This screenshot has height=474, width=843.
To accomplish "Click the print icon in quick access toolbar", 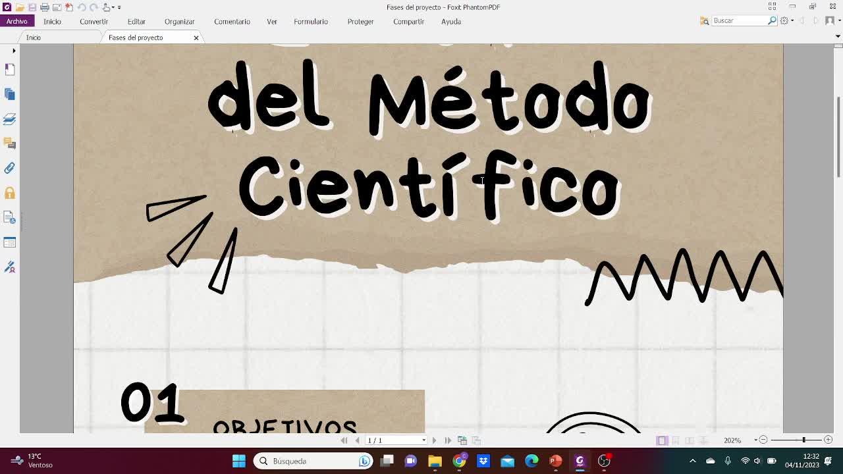I will (x=45, y=7).
